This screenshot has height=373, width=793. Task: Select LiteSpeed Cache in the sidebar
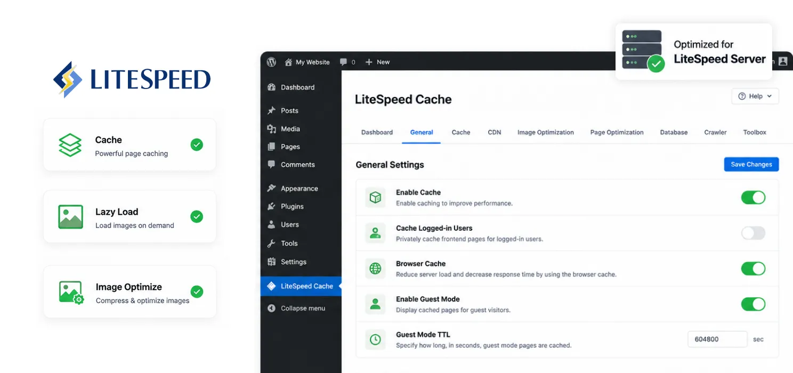point(301,286)
